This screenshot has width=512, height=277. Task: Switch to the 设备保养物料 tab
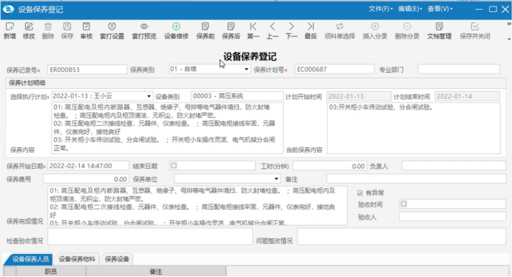77,259
